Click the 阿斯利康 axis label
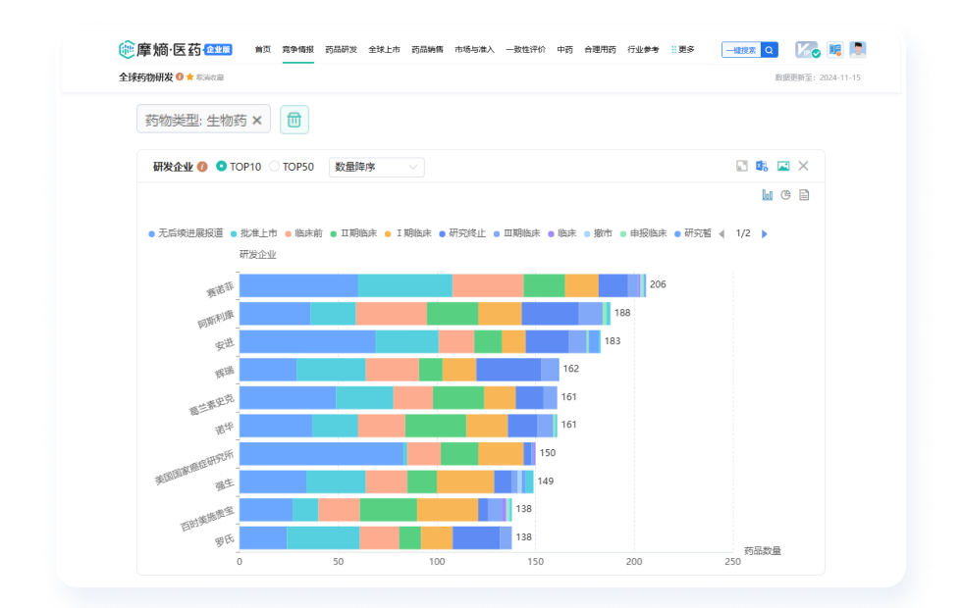Viewport: 962px width, 608px height. click(x=215, y=320)
